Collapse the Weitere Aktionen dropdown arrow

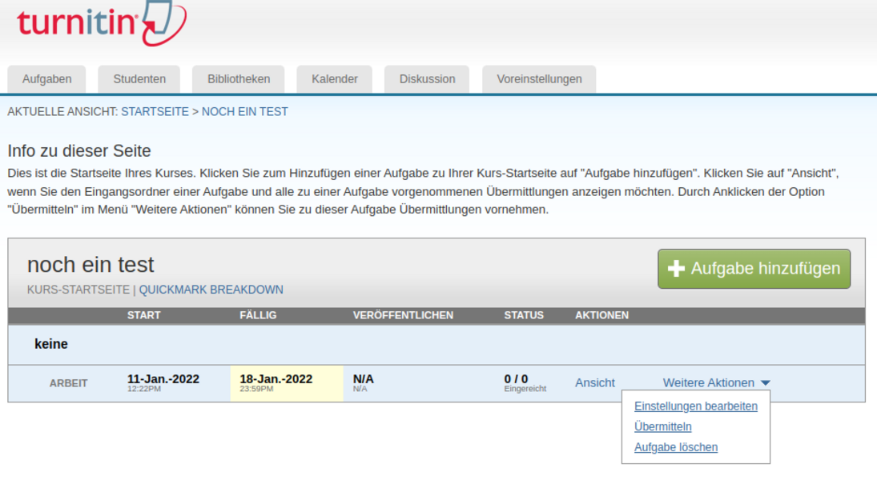coord(766,384)
